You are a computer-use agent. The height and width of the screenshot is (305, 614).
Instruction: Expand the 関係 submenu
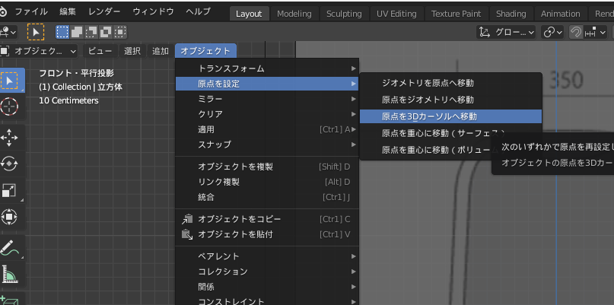click(x=266, y=287)
